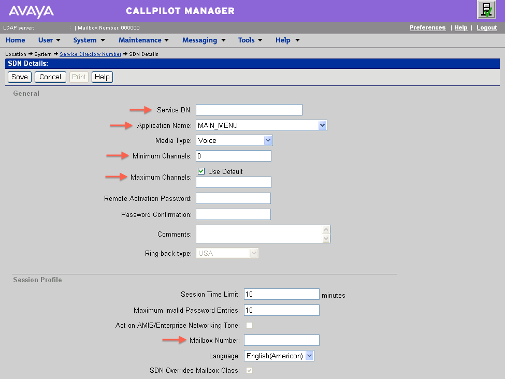The height and width of the screenshot is (379, 505).
Task: Expand the Messaging menu
Action: (204, 40)
